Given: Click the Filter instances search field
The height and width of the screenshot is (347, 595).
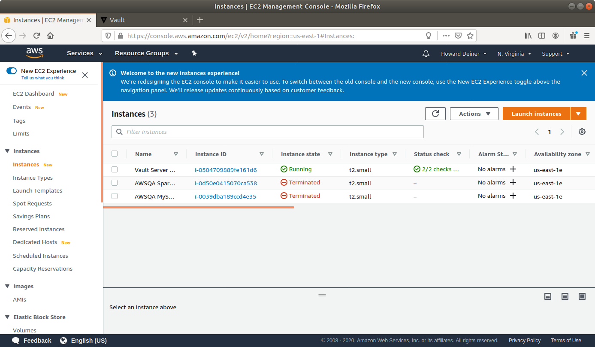Looking at the screenshot, I should [268, 132].
